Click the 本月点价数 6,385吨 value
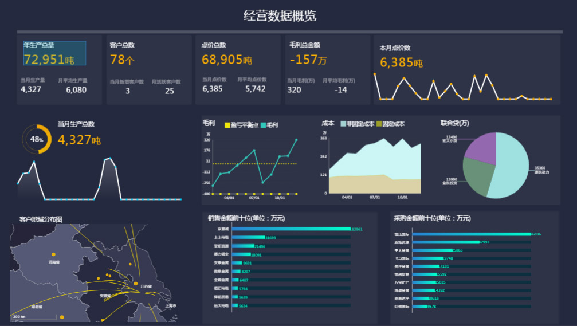The image size is (577, 326). click(402, 62)
